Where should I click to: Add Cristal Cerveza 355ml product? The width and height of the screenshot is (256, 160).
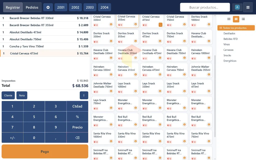click(x=127, y=21)
